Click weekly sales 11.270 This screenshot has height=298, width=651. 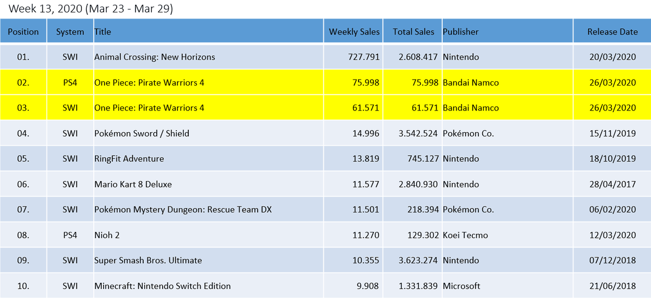[x=366, y=235]
